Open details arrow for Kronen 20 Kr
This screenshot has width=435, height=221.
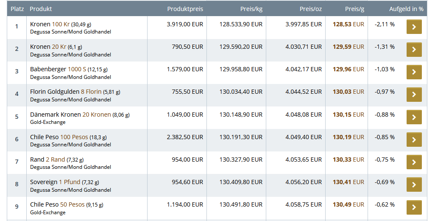414,50
